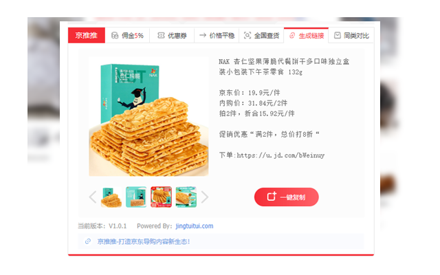Screen dimensions: 440x275
Task: Select the first product thumbnail
Action: (x=111, y=197)
